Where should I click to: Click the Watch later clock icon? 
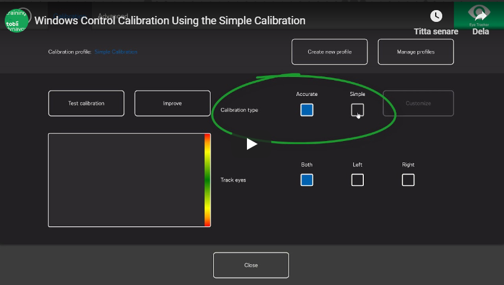[436, 16]
